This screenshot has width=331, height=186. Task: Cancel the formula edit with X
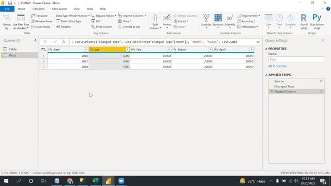click(x=45, y=42)
